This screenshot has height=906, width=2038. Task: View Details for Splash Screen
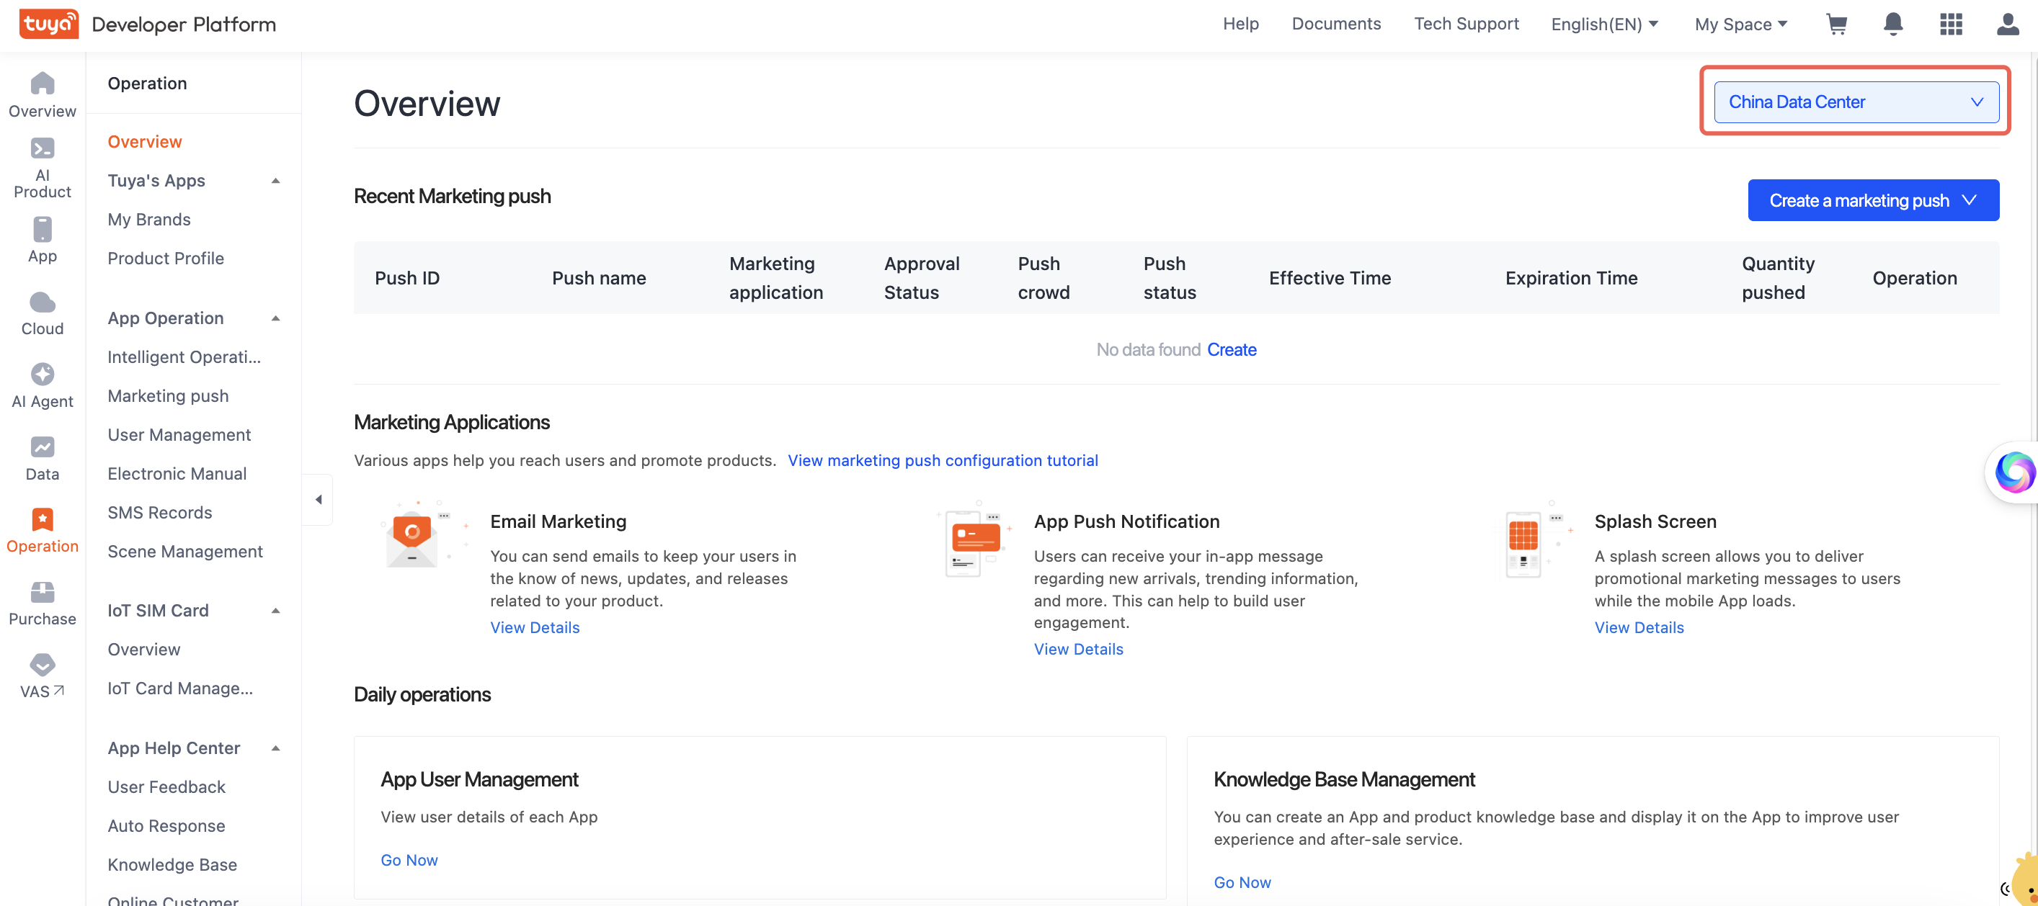coord(1639,627)
